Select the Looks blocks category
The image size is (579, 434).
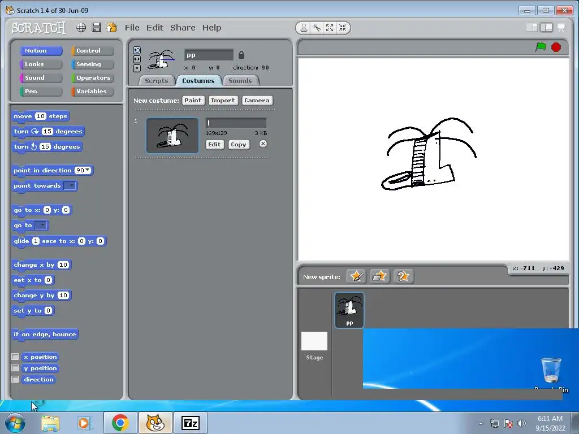(x=41, y=64)
